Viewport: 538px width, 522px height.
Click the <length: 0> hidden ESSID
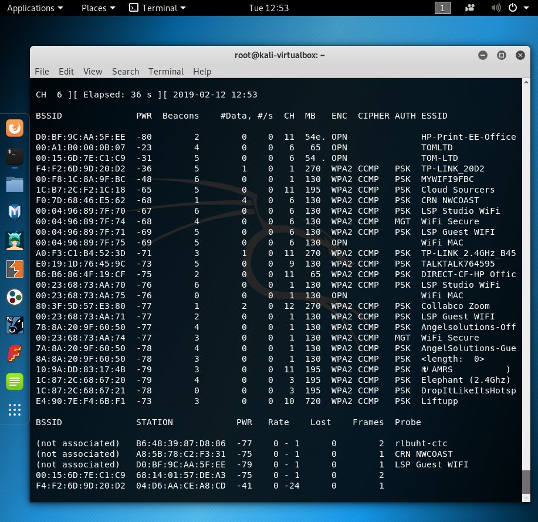tap(452, 359)
